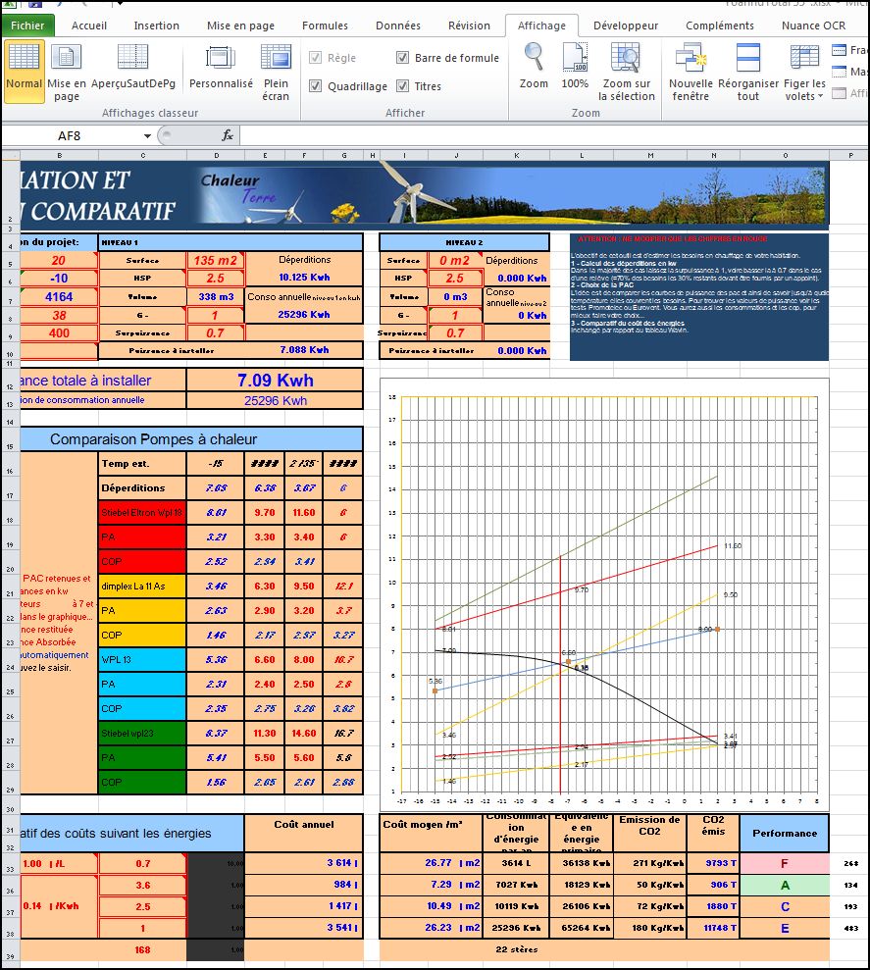Click the Performance A cell
Viewport: 870px width, 970px height.
pyautogui.click(x=785, y=886)
